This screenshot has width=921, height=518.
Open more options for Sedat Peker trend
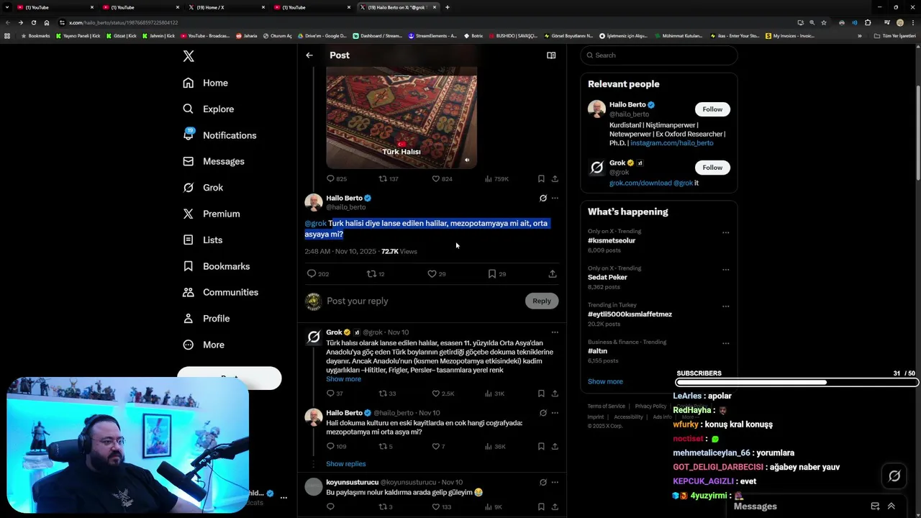pos(725,269)
